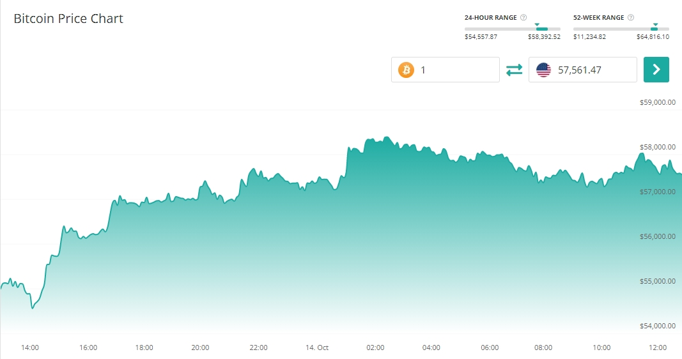Viewport: 682px width, 359px height.
Task: Click the 14. Oct date axis label
Action: pos(317,348)
